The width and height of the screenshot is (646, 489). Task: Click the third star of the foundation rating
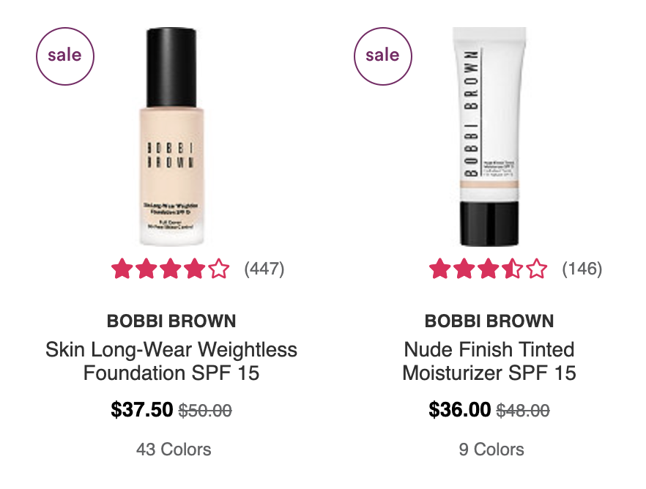(171, 269)
